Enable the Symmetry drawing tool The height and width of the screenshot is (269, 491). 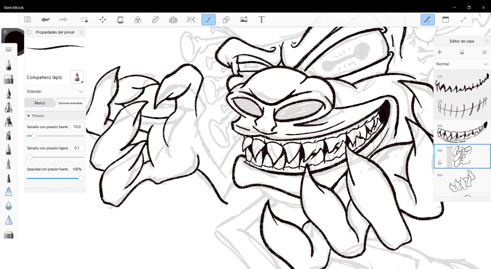tap(191, 20)
